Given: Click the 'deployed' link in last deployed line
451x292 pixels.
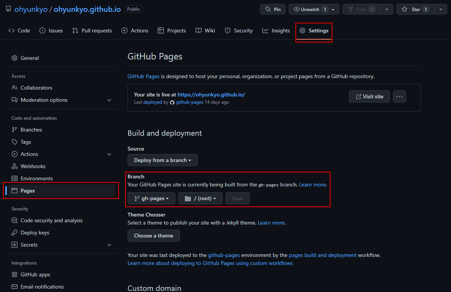Looking at the screenshot, I should point(153,102).
